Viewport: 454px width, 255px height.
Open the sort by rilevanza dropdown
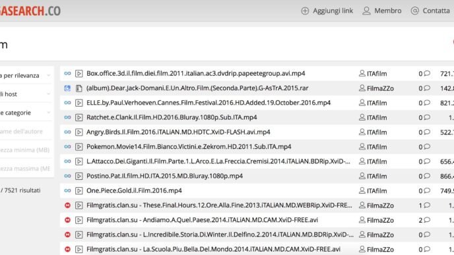click(26, 76)
